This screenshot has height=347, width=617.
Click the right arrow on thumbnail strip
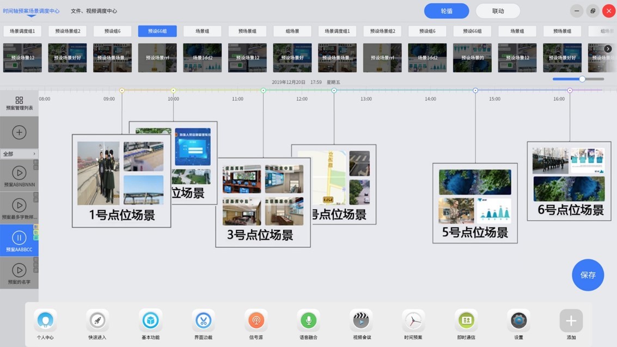coord(608,48)
